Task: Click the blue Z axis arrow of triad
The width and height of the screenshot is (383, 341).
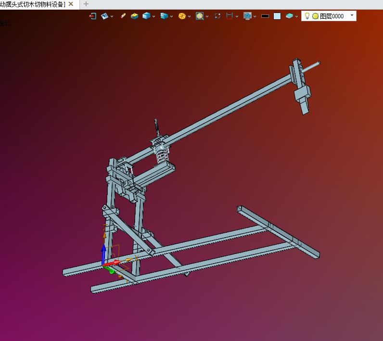Action: click(x=103, y=254)
